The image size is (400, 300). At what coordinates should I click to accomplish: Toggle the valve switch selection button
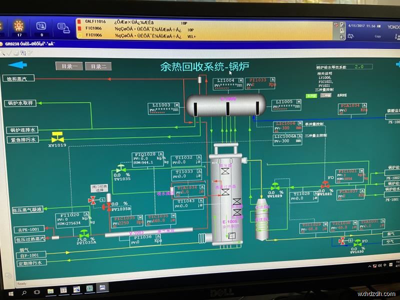pos(99,188)
